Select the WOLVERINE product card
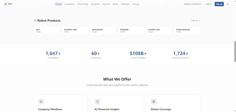This screenshot has width=236, height=112. (x=103, y=31)
